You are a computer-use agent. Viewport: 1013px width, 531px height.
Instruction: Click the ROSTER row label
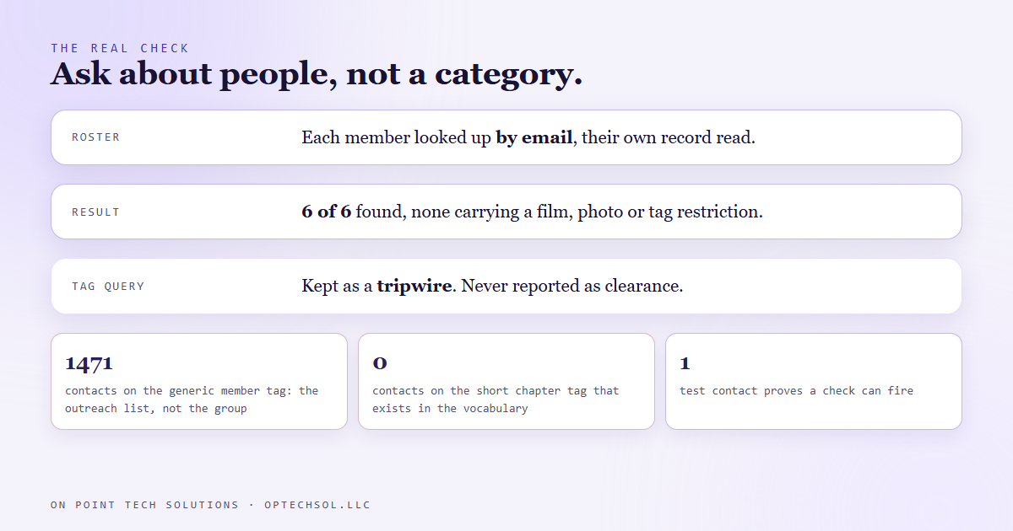point(96,137)
